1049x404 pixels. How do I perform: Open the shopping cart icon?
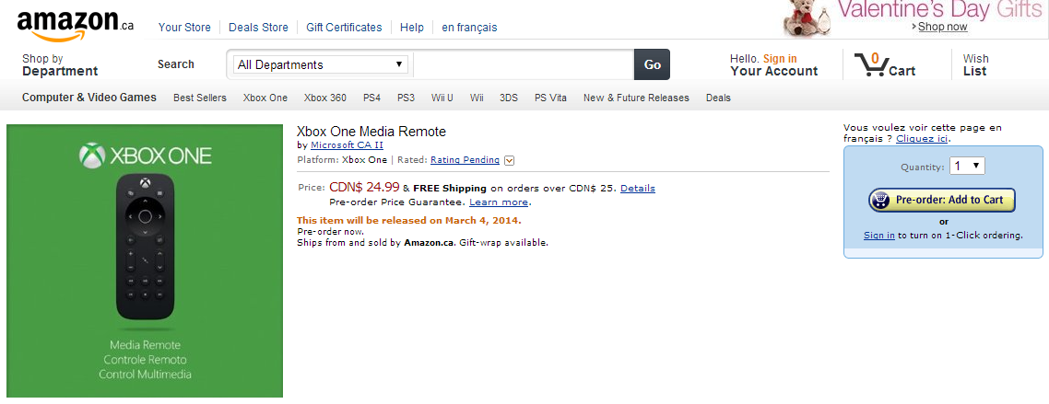click(x=884, y=65)
